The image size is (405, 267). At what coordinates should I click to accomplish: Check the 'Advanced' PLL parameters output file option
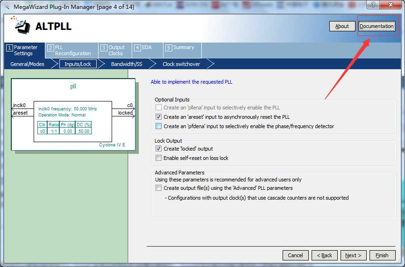(x=158, y=188)
